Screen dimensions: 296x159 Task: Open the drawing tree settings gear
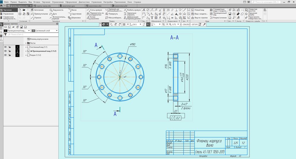(x=57, y=24)
